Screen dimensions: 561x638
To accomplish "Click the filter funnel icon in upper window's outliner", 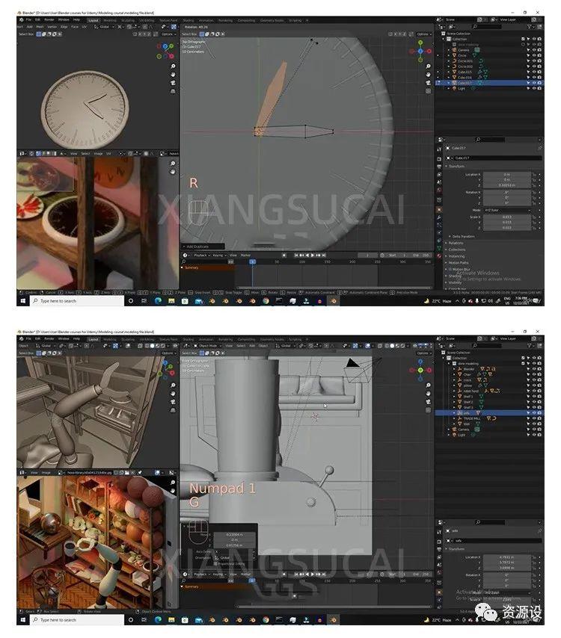I will coord(530,26).
